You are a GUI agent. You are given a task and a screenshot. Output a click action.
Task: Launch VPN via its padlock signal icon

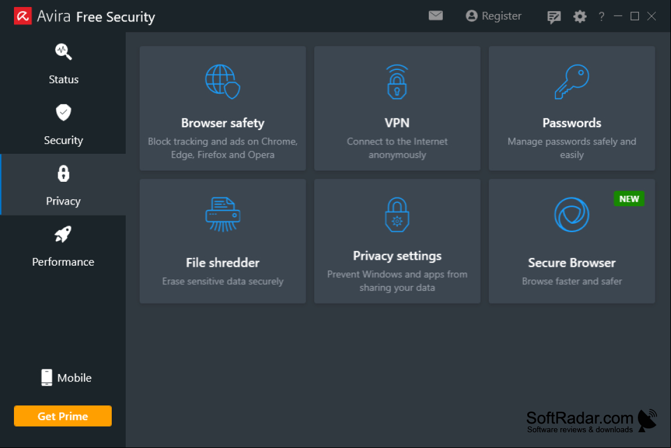(397, 82)
